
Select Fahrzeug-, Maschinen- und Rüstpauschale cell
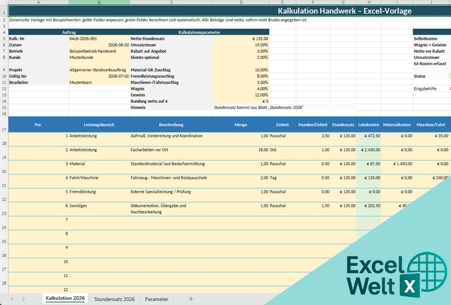(172, 181)
